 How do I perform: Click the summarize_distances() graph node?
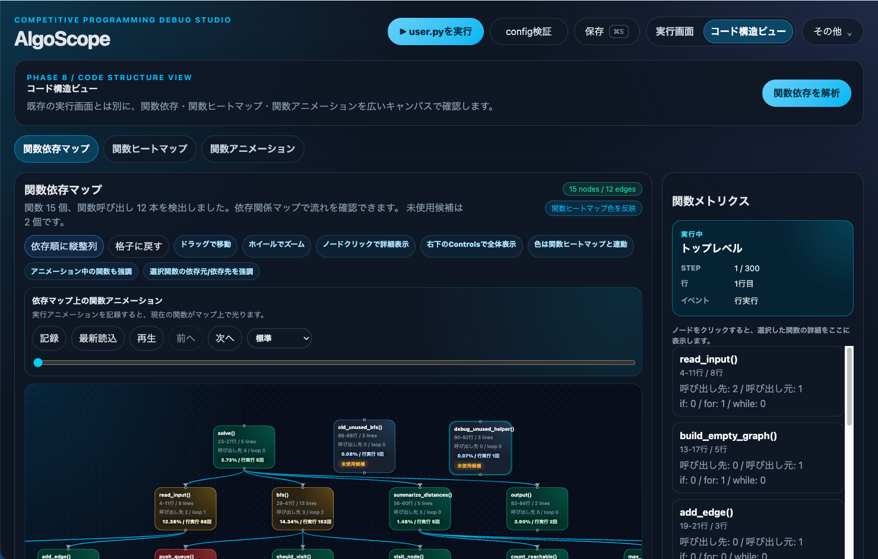pos(420,509)
